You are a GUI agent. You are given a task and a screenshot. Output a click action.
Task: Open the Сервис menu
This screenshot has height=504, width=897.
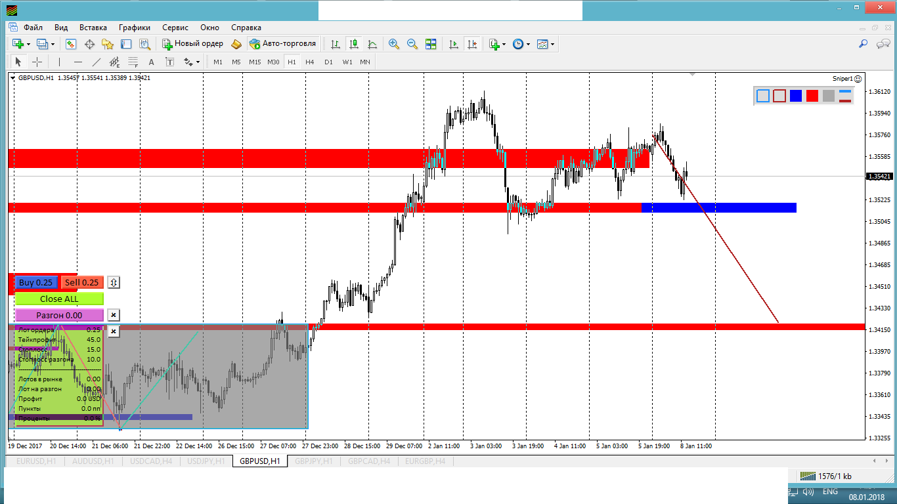[x=175, y=28]
